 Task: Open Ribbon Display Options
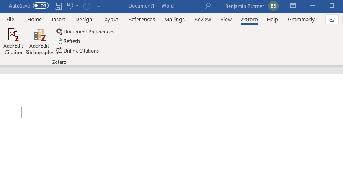click(293, 6)
